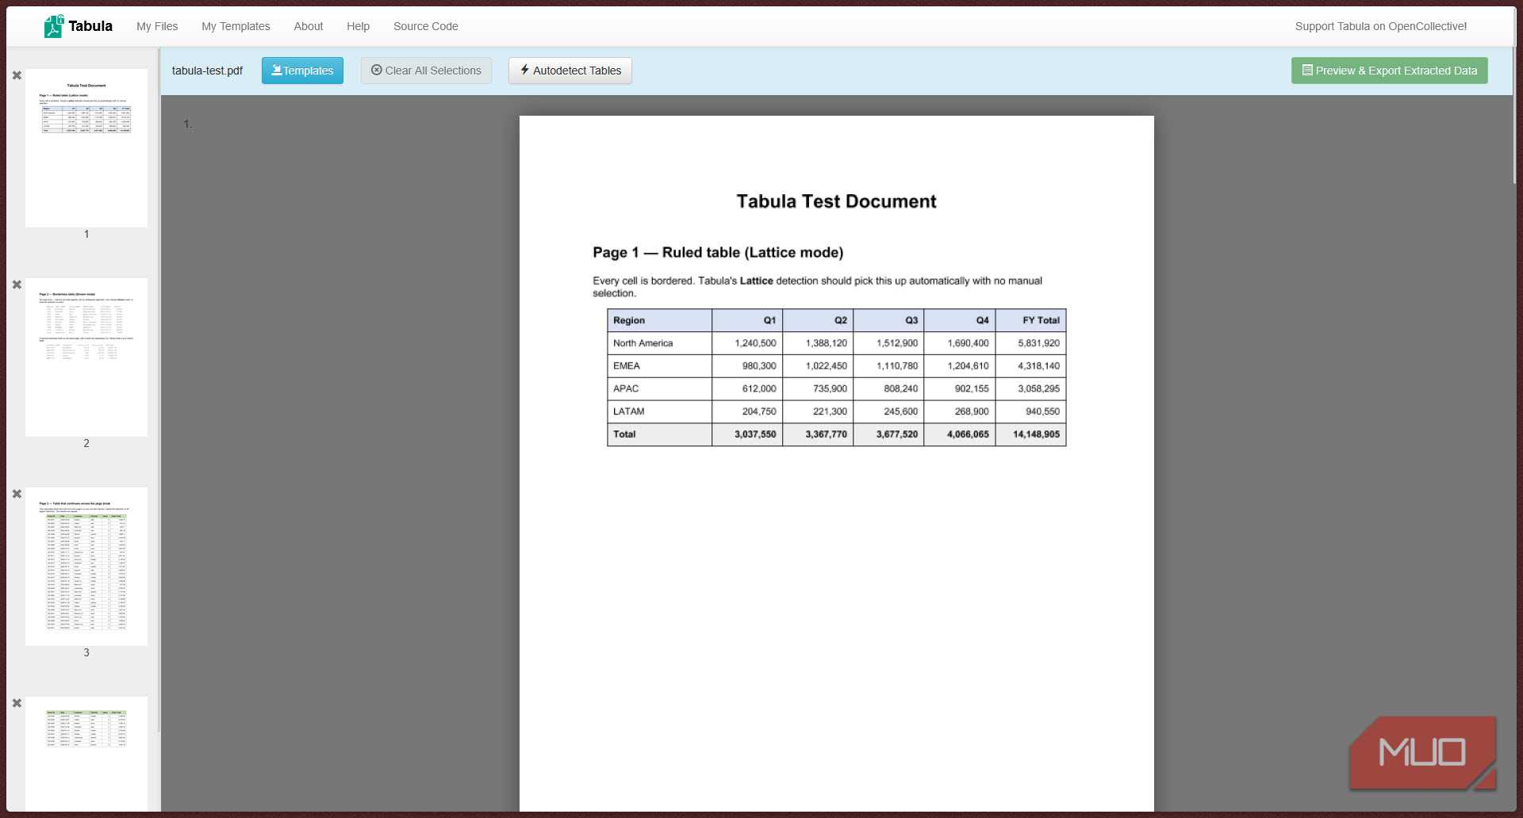Open My Files in navigation bar
Viewport: 1523px width, 818px height.
point(157,26)
